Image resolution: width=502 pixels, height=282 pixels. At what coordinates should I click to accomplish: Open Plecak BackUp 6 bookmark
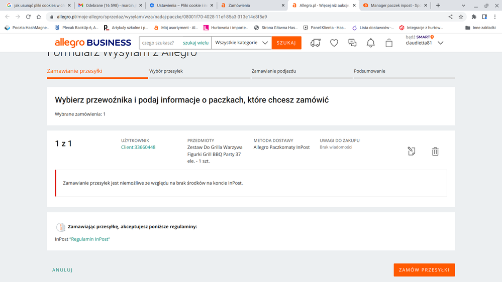coord(76,28)
